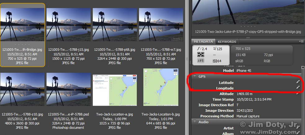The image size is (305, 135).
Task: Click the empty Longitude value field
Action: coord(265,88)
